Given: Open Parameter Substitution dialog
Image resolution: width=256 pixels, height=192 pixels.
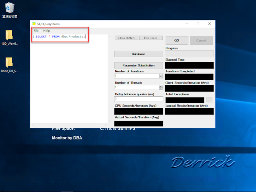Looking at the screenshot, I should click(139, 65).
